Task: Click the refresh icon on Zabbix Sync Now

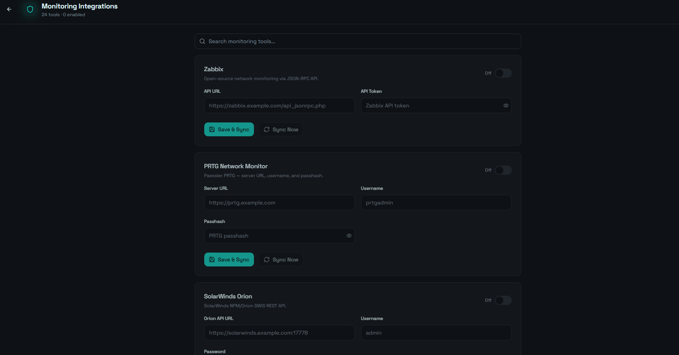Action: coord(267,129)
